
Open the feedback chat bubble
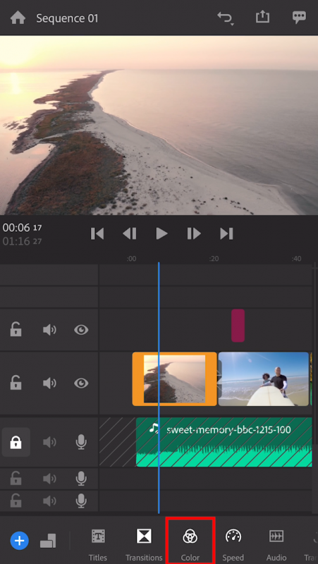coord(299,17)
